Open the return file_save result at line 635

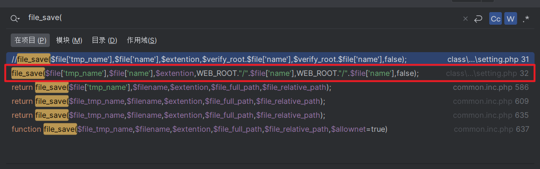pyautogui.click(x=270, y=115)
